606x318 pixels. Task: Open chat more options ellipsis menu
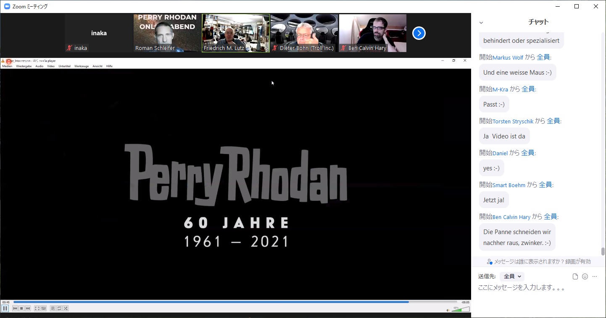[x=595, y=276]
